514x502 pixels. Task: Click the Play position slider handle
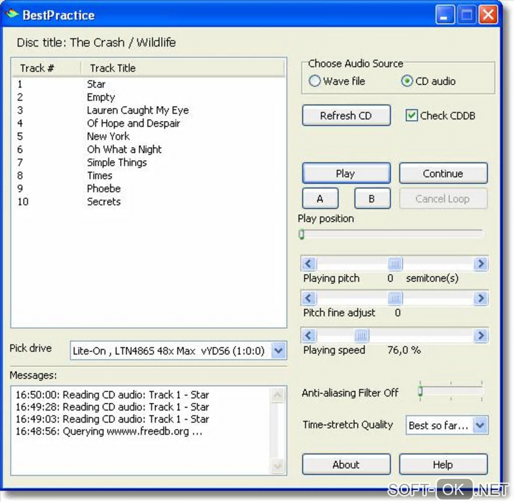(301, 234)
